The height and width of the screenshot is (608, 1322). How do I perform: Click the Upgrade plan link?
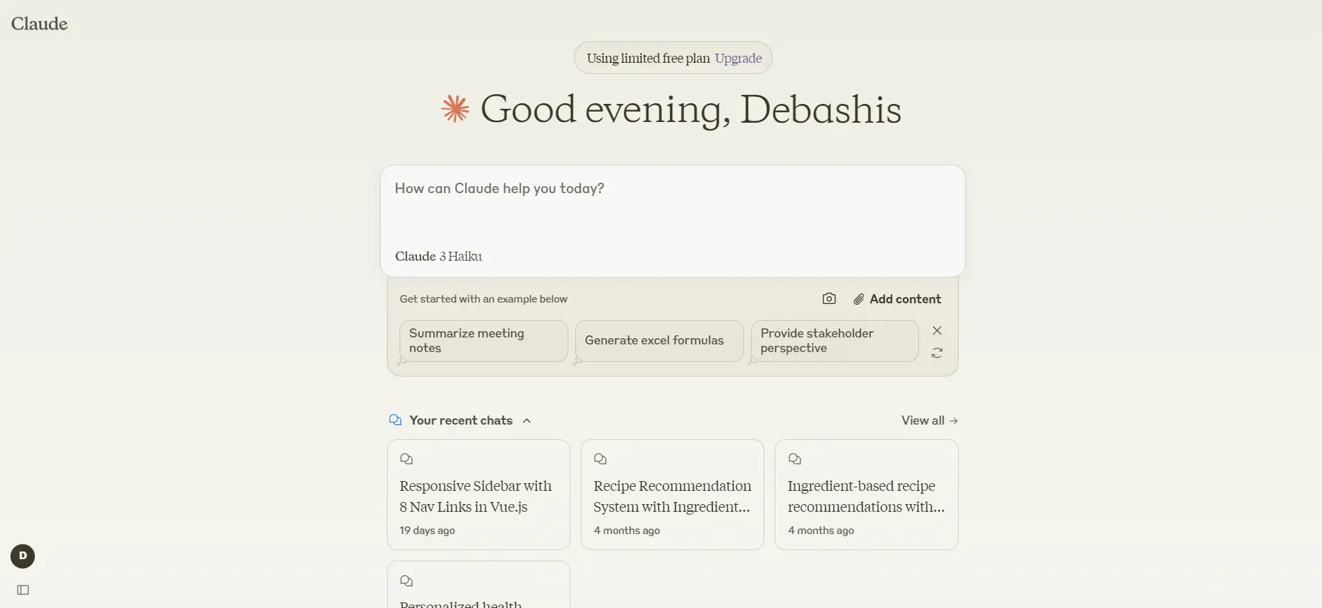(x=738, y=58)
